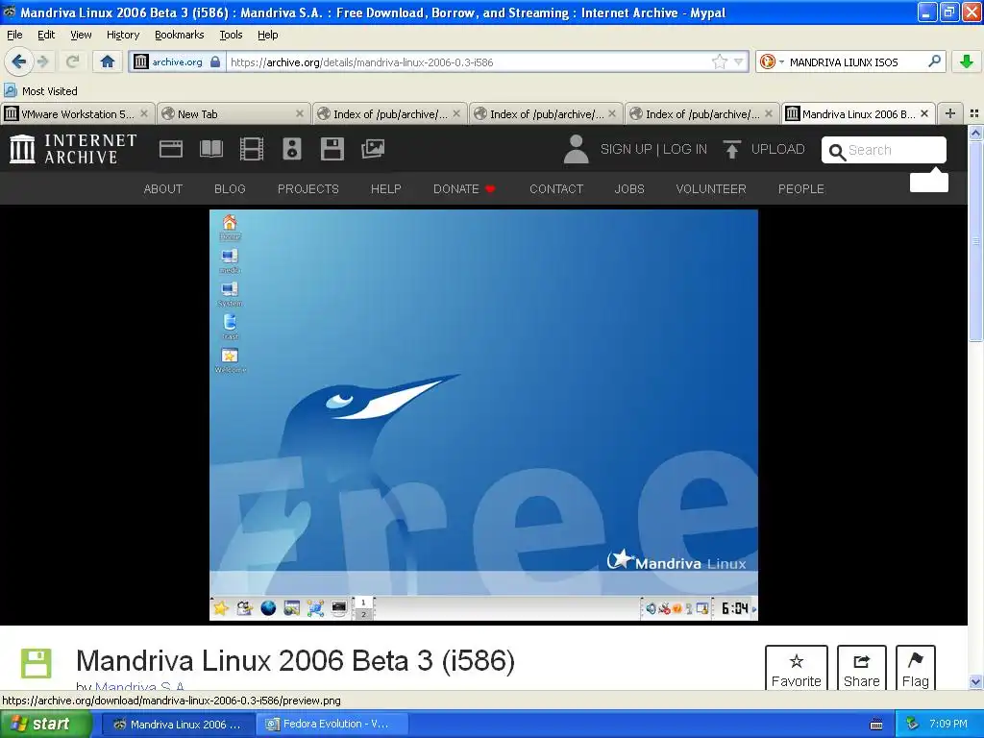The image size is (984, 738).
Task: Open the Audio speaker icon
Action: pyautogui.click(x=292, y=149)
